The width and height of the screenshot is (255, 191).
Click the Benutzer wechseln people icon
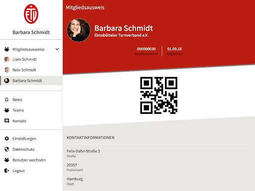point(6,160)
